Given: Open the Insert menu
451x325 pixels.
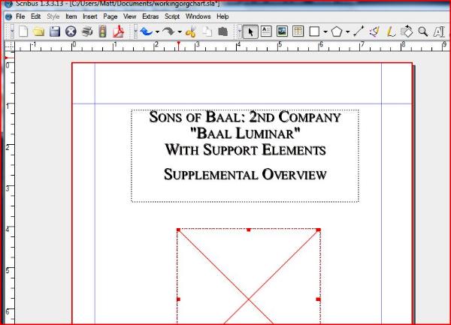Looking at the screenshot, I should [x=90, y=17].
